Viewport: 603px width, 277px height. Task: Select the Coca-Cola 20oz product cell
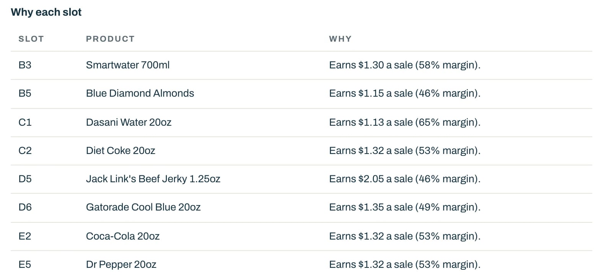tap(123, 236)
